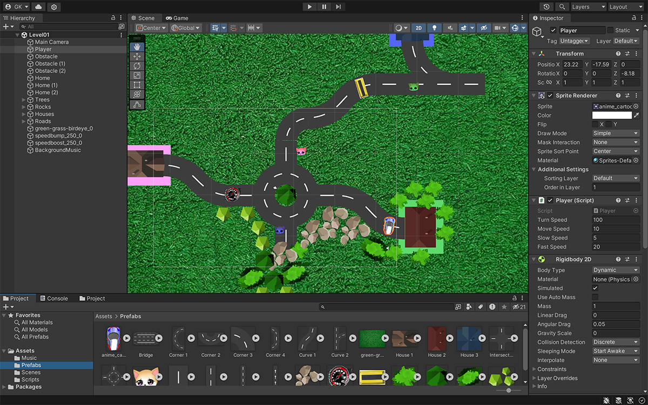Open the Layers dropdown in toolbar

point(588,6)
